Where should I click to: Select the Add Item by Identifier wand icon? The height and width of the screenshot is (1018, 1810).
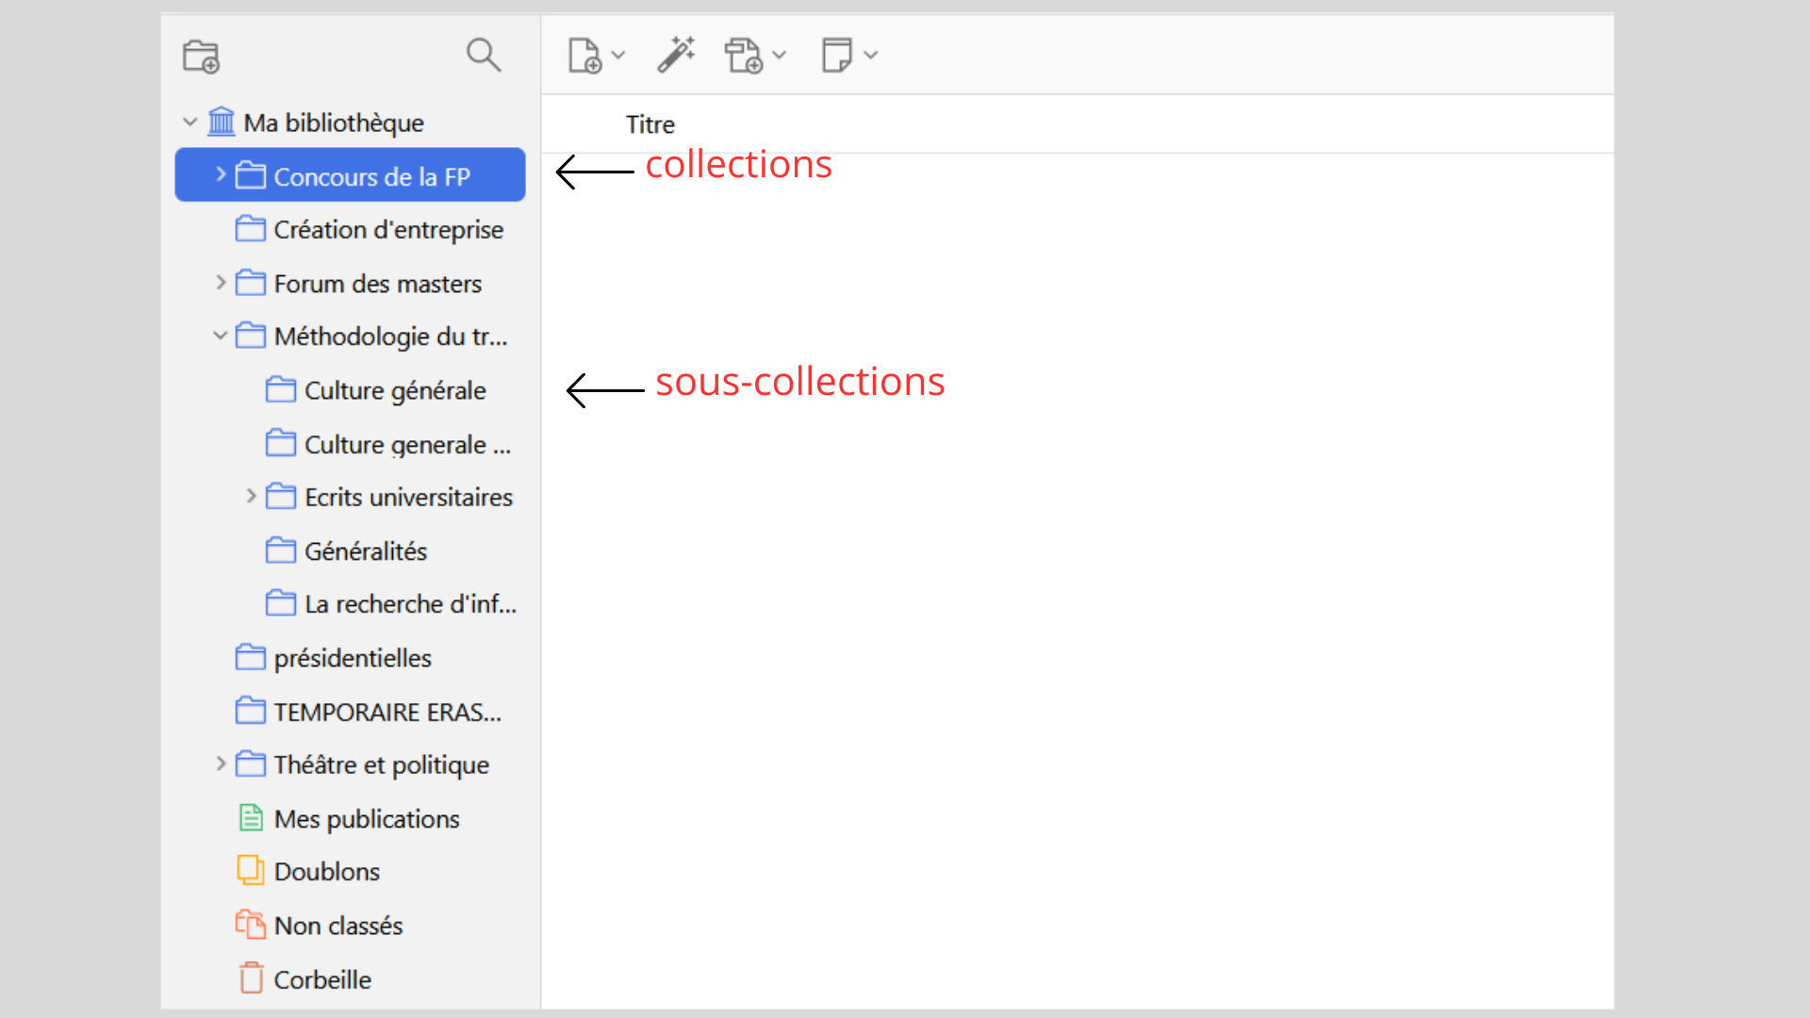676,55
